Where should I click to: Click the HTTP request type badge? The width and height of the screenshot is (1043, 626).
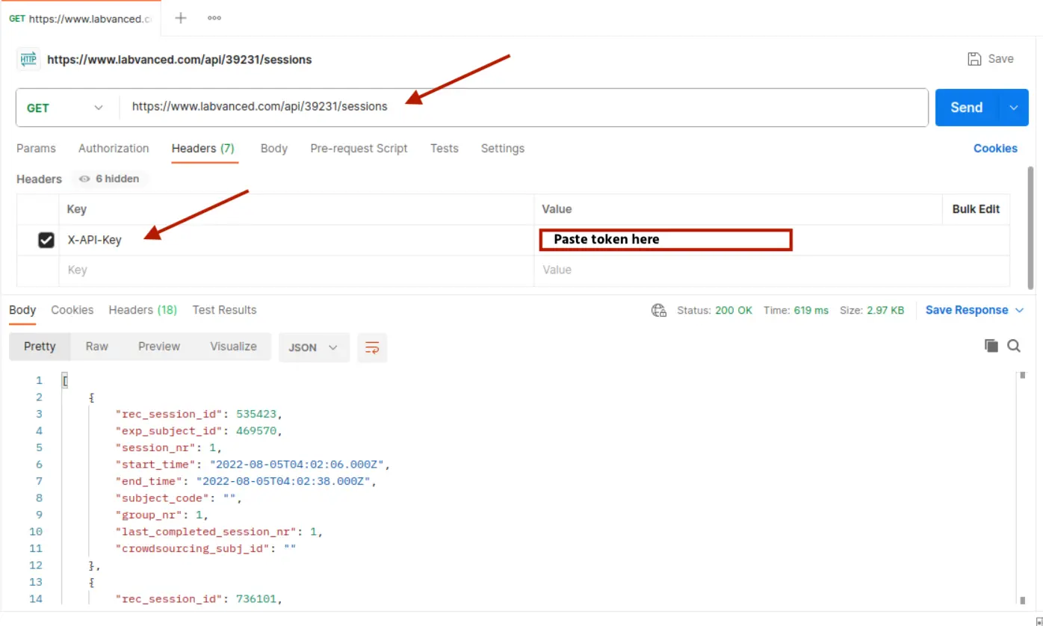pyautogui.click(x=28, y=58)
